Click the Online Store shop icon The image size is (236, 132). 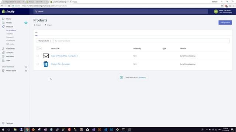[x=3, y=71]
